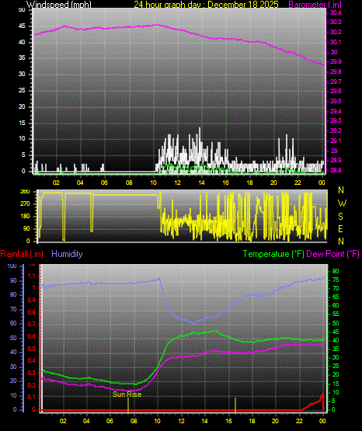Click the Temperature (°F) legend label
Image resolution: width=362 pixels, height=431 pixels.
point(273,254)
